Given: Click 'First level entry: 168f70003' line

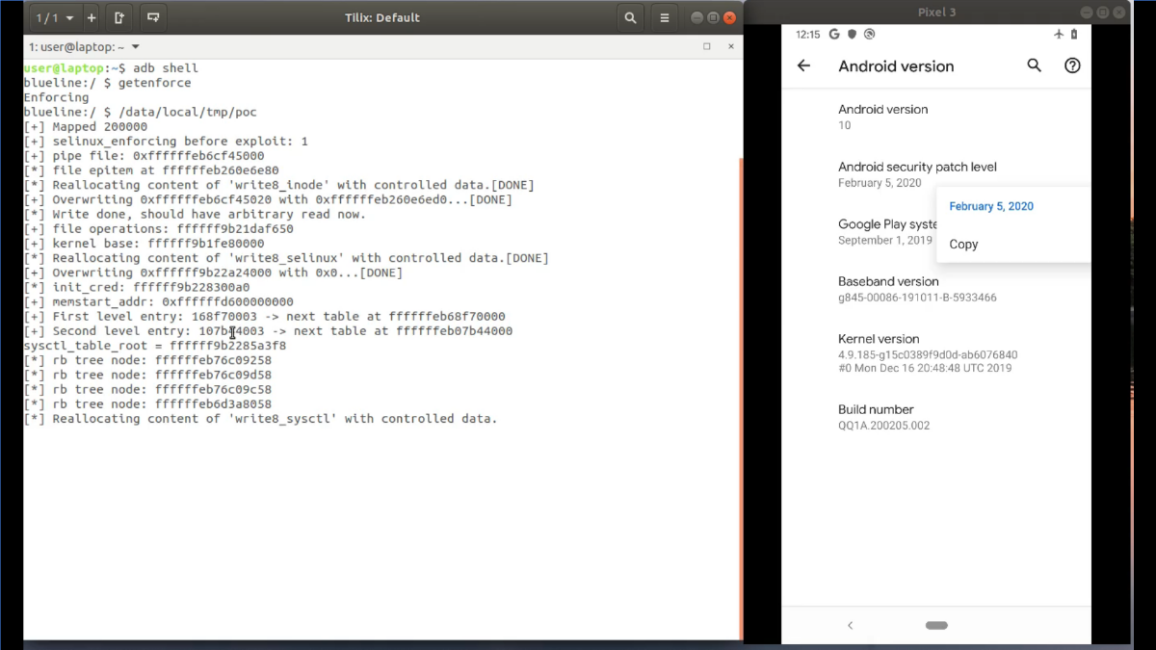Looking at the screenshot, I should pos(264,316).
